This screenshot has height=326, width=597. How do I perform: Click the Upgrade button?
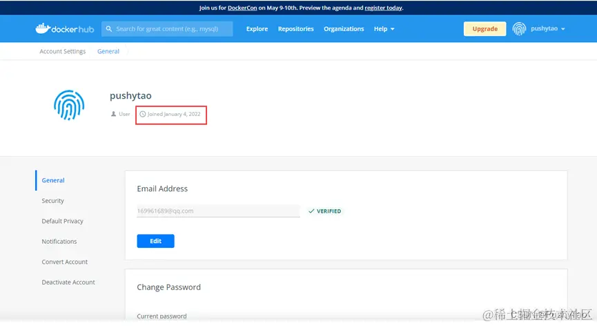coord(485,28)
